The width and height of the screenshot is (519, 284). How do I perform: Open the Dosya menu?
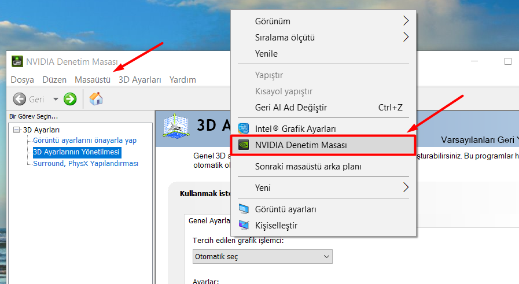(x=22, y=80)
